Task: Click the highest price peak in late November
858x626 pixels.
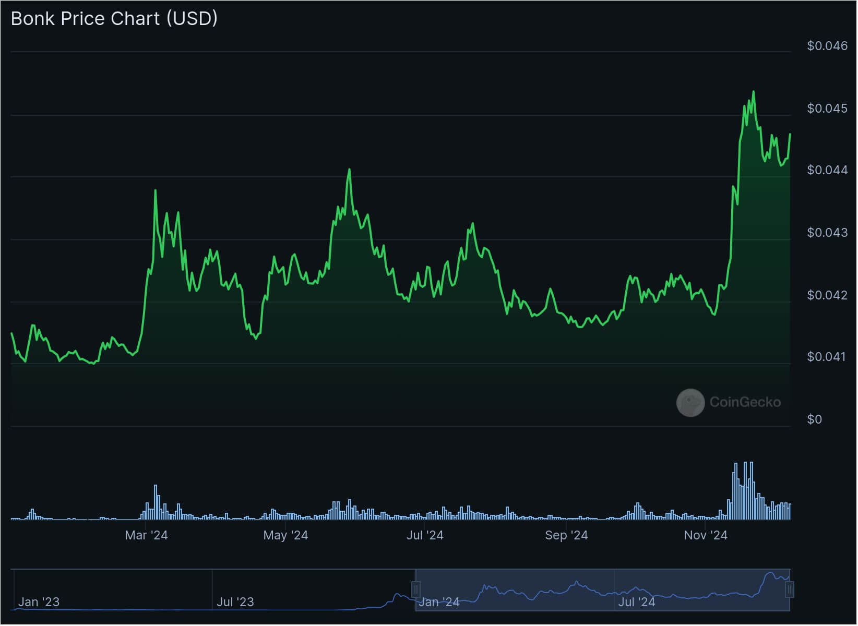Action: [754, 92]
